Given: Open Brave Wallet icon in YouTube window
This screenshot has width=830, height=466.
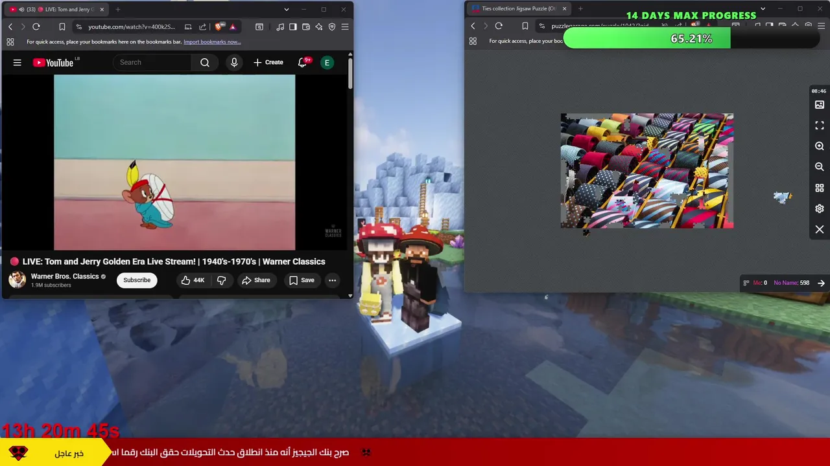Looking at the screenshot, I should 306,27.
